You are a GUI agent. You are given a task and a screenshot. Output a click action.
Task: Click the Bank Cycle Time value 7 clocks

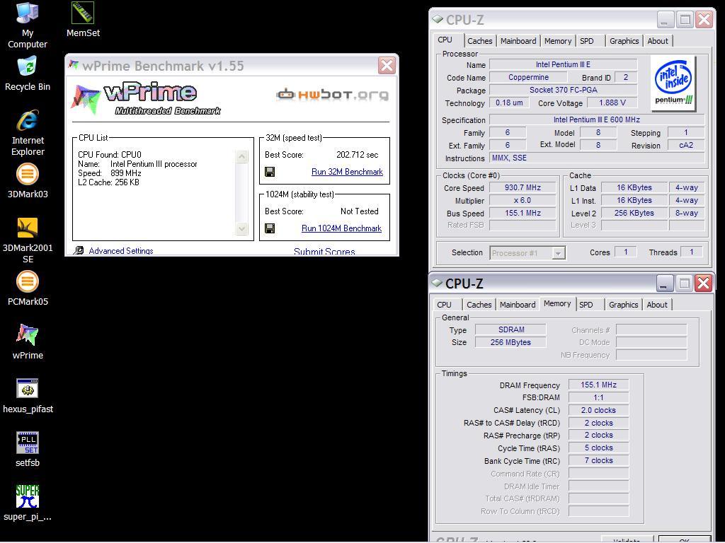(598, 460)
